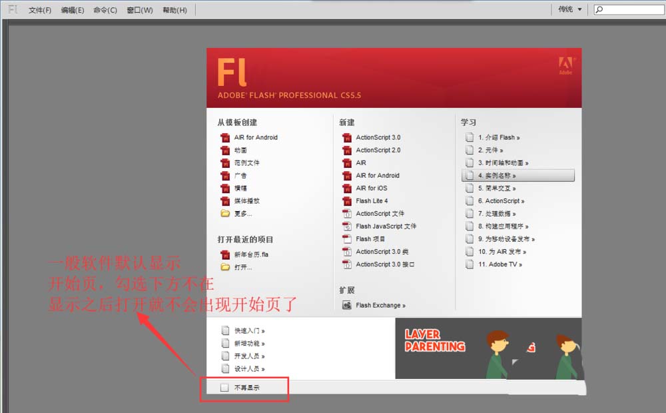The image size is (666, 413).
Task: Click the page icon beside 5. 简单交互
Action: point(470,189)
